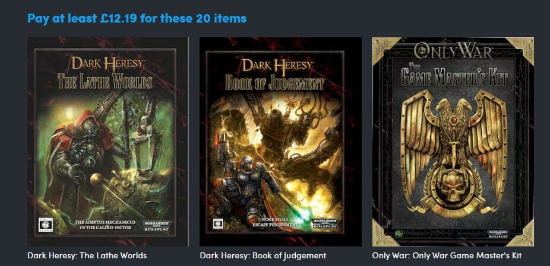Image resolution: width=550 pixels, height=266 pixels.
Task: Click the 'Pay at least £12.19' tier heading
Action: coord(137,18)
